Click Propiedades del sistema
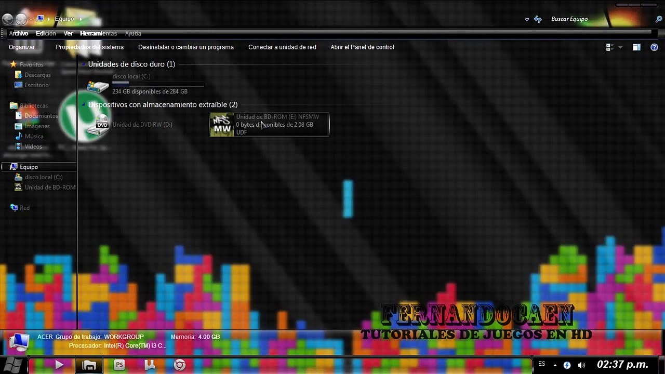The image size is (665, 374). [90, 47]
